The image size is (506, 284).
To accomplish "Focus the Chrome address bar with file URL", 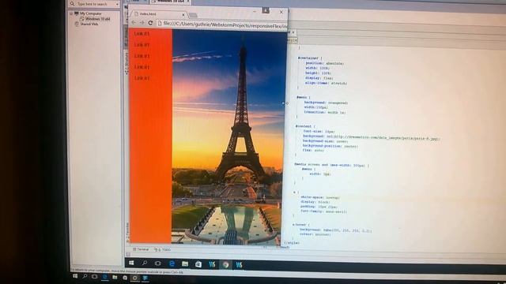I will pos(222,24).
